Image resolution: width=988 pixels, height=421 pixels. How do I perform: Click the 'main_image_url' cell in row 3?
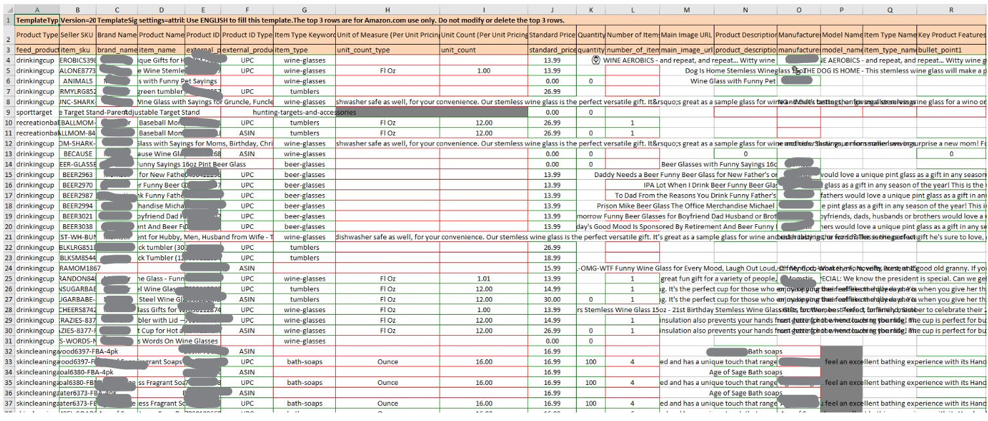(x=686, y=50)
